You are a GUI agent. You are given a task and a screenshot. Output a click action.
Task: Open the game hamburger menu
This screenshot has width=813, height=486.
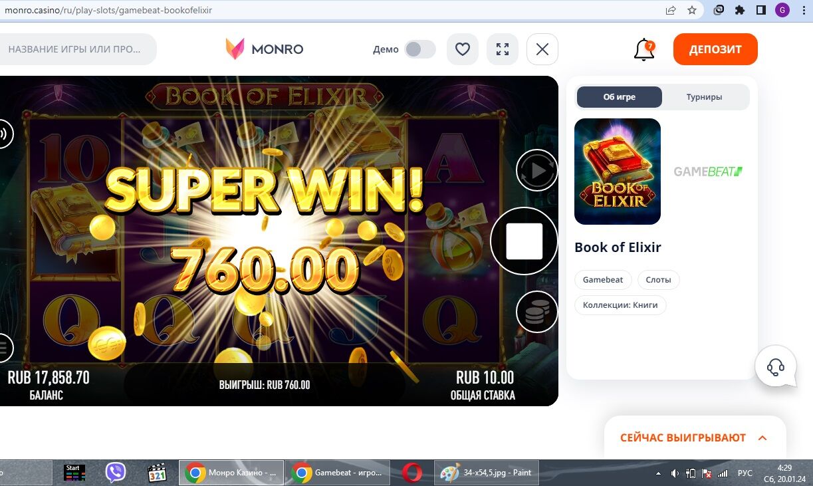pos(3,347)
